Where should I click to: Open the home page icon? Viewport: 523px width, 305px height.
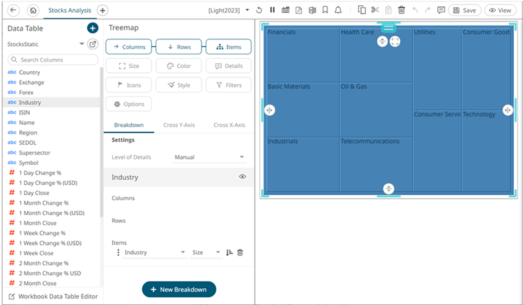pyautogui.click(x=33, y=10)
